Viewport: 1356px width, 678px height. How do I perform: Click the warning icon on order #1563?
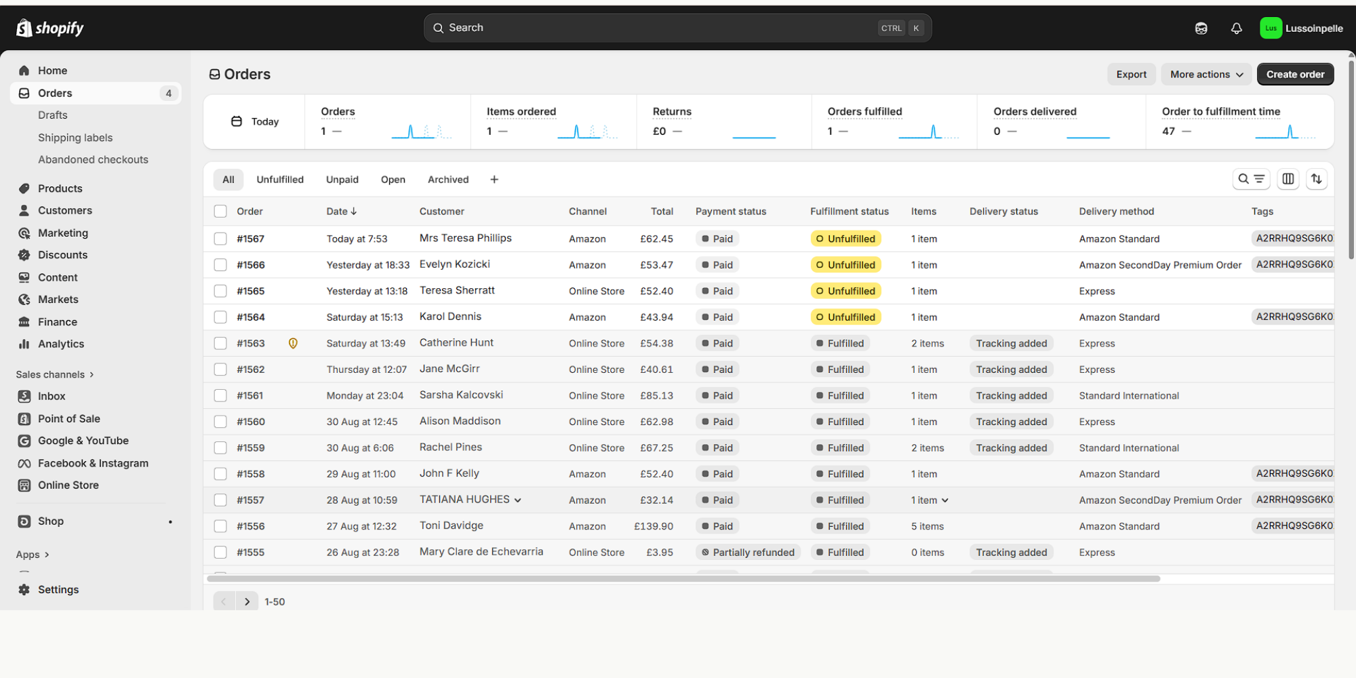pos(293,344)
